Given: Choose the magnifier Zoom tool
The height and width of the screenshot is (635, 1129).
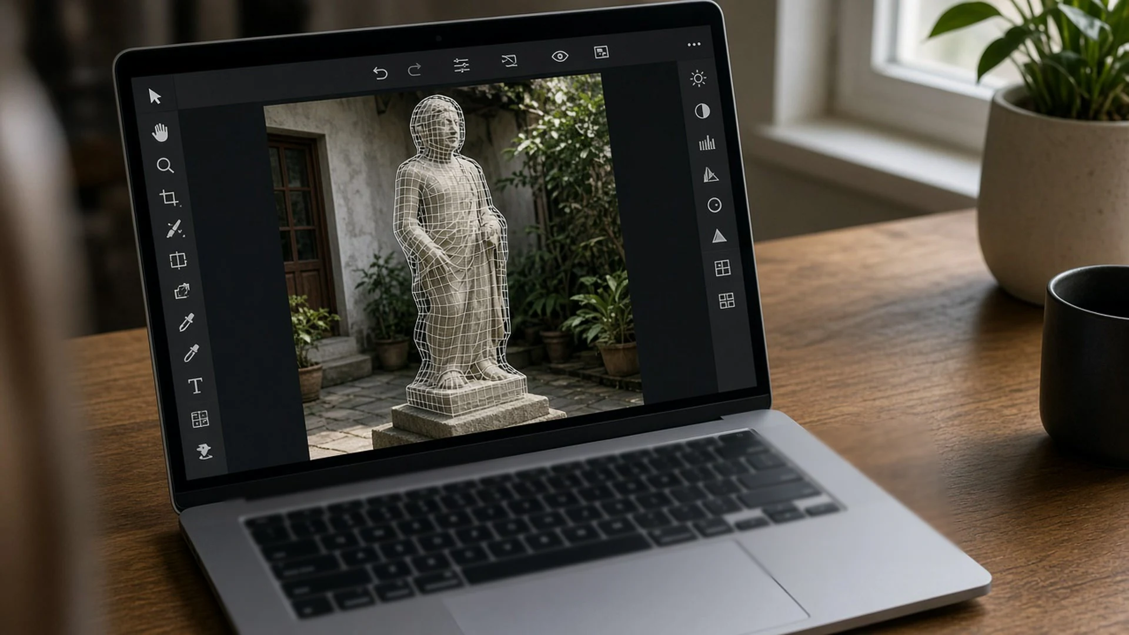Looking at the screenshot, I should [x=165, y=166].
